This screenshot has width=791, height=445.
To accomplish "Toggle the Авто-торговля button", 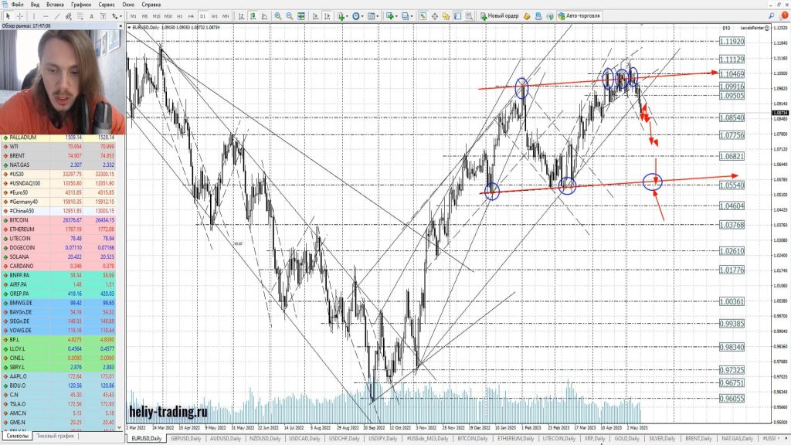I will (x=582, y=15).
